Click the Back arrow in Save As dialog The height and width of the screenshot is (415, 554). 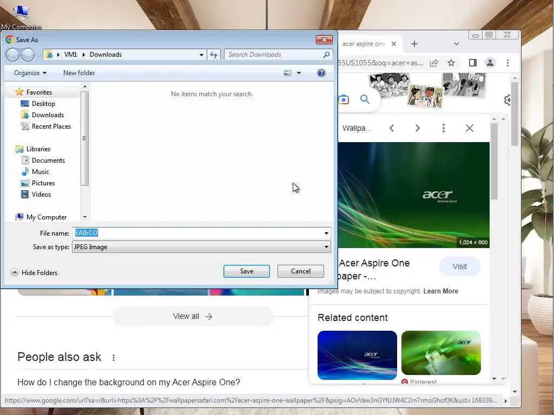13,55
